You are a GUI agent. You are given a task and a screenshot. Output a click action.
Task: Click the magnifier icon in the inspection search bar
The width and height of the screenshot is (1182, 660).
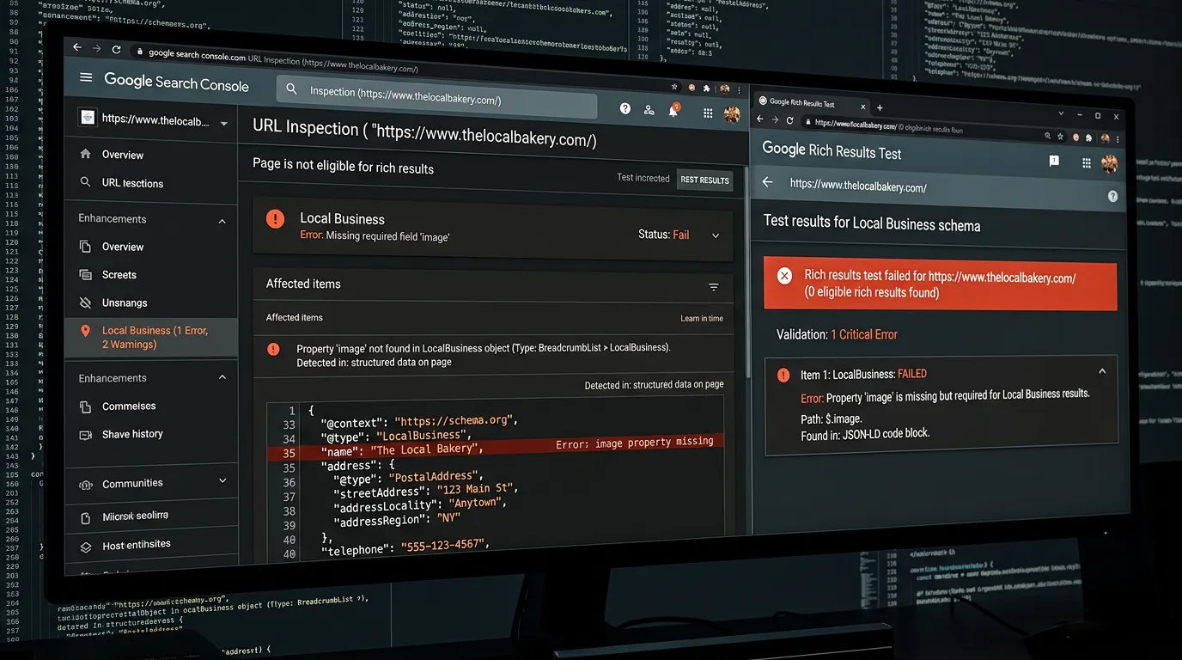pyautogui.click(x=292, y=89)
